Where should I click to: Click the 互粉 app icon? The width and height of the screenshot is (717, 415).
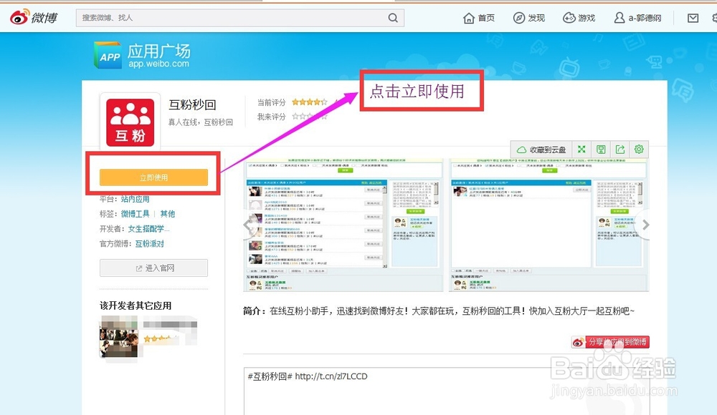point(130,122)
